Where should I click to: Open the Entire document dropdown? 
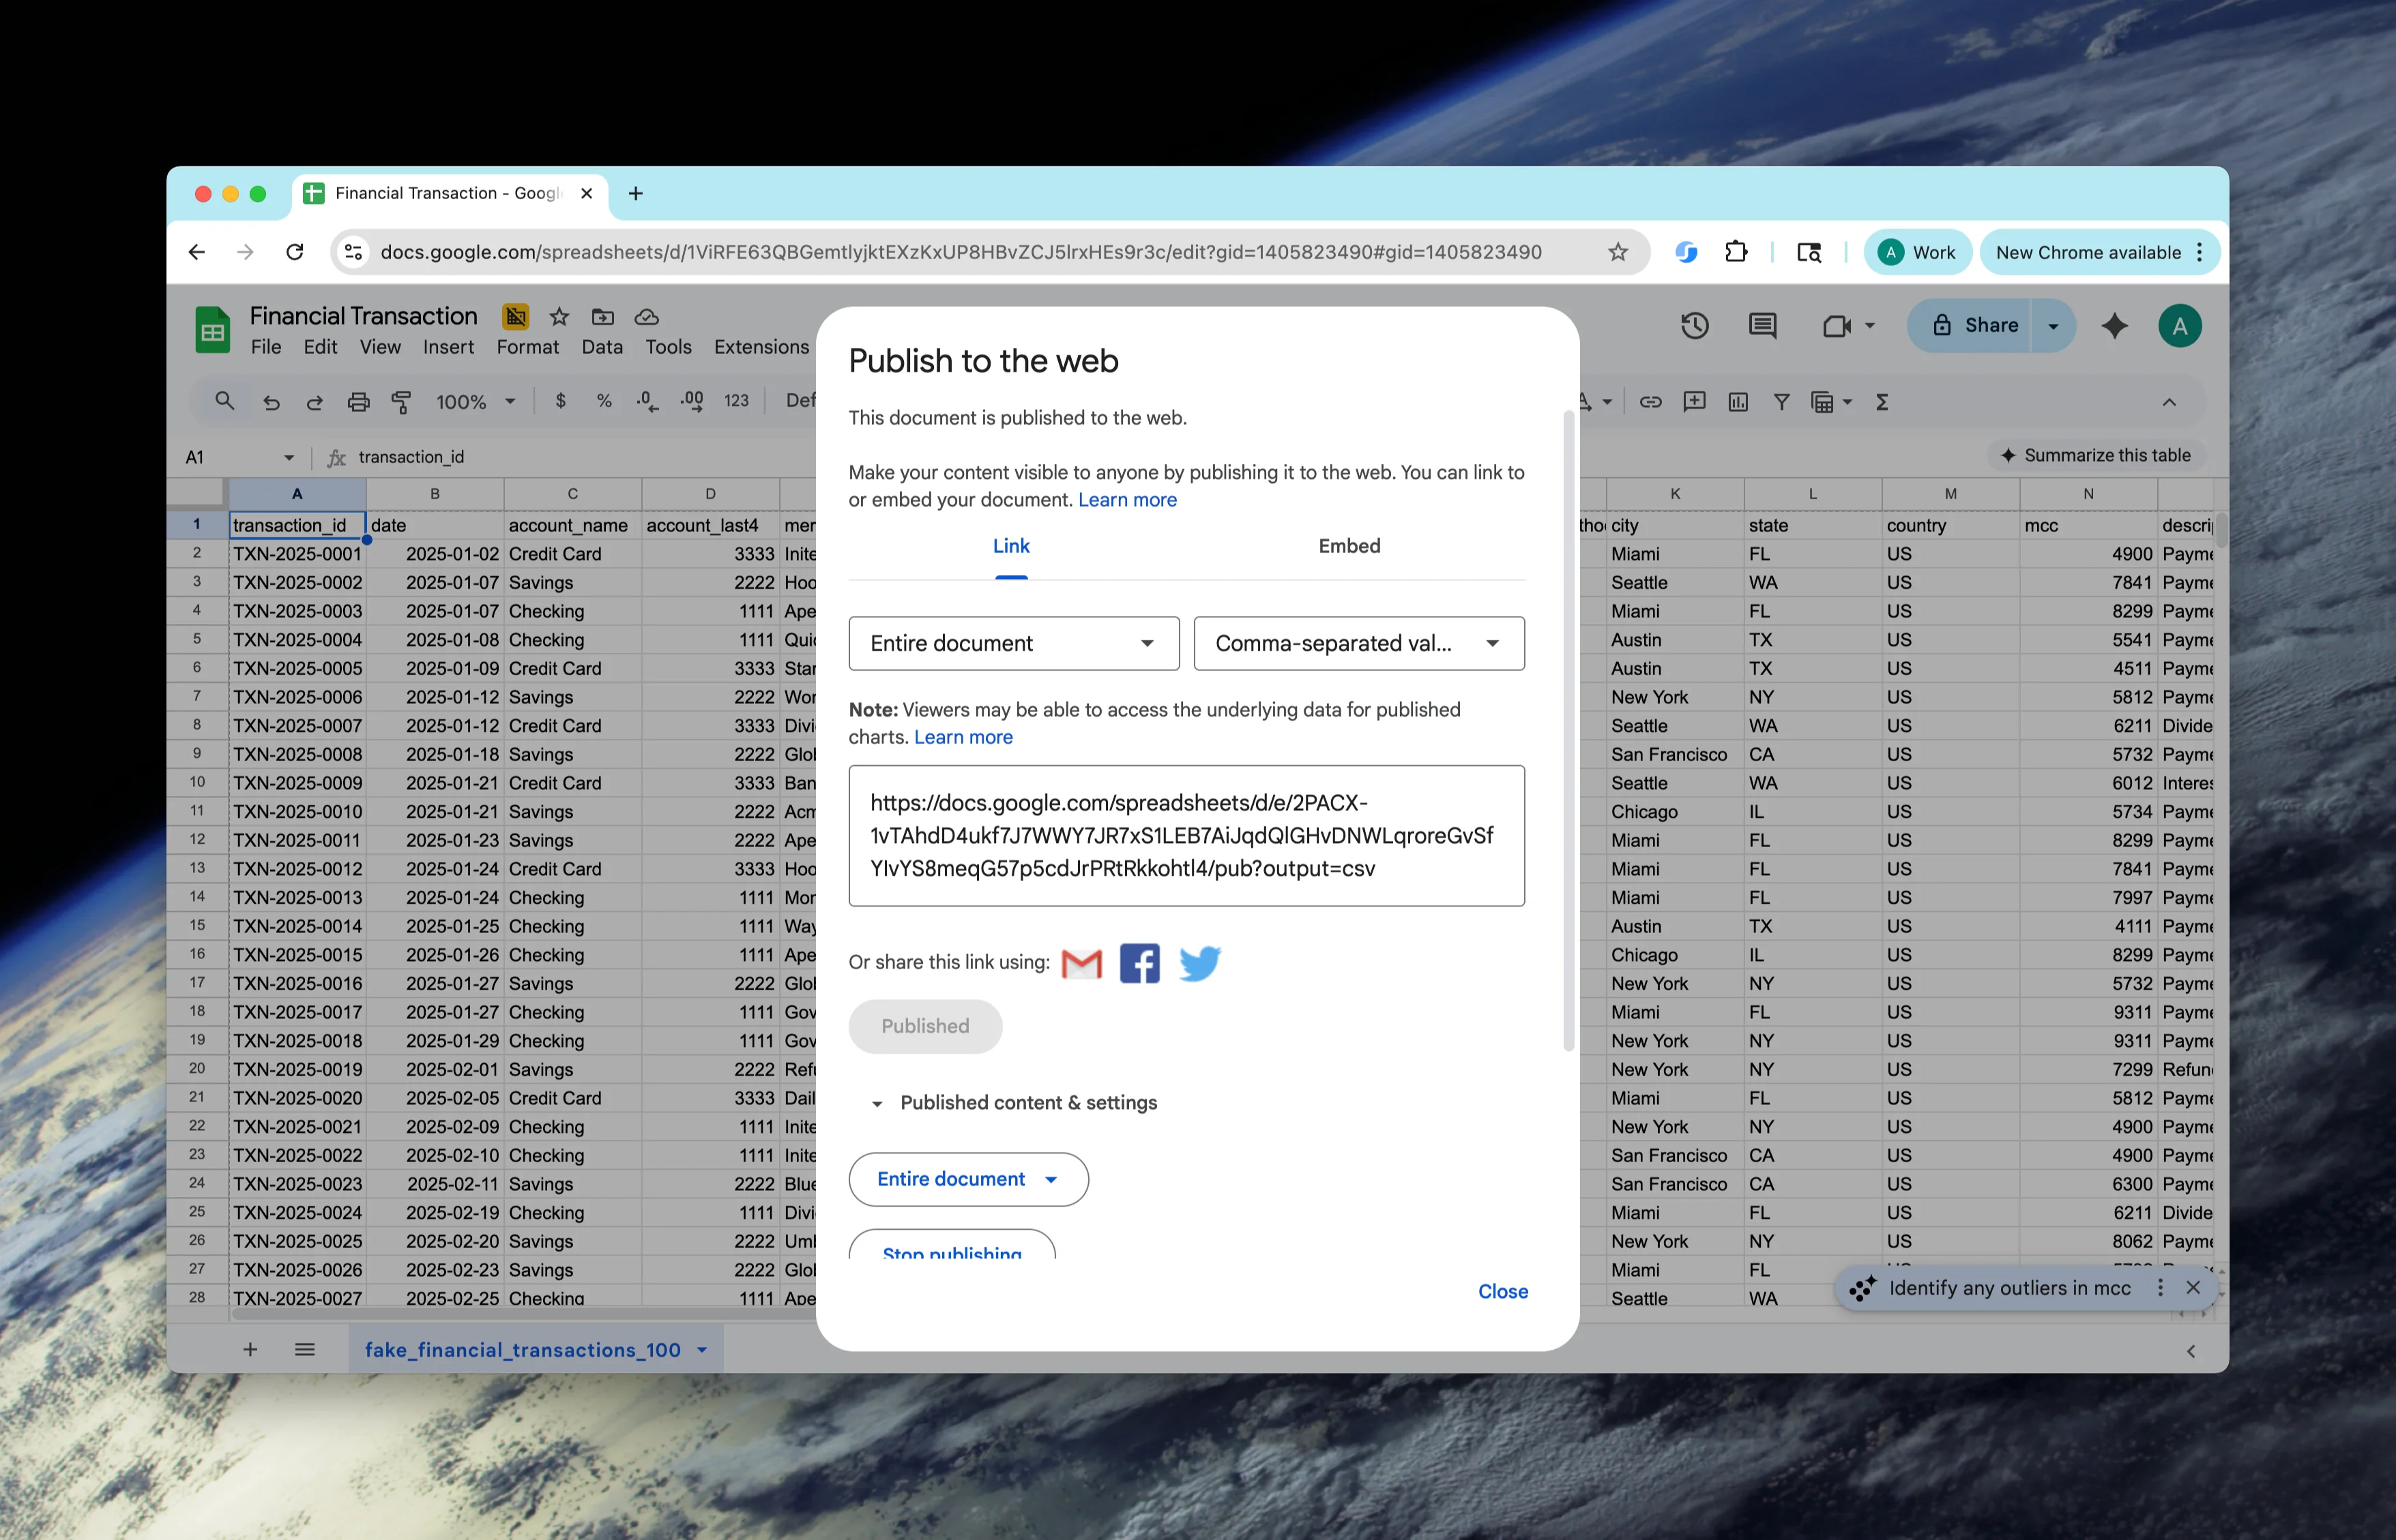[1013, 643]
